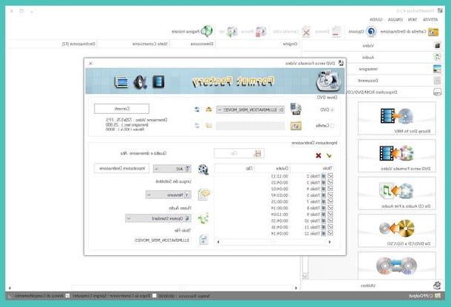451x307 pixels.
Task: Click the Cancella Lista red X icon
Action: [x=306, y=32]
